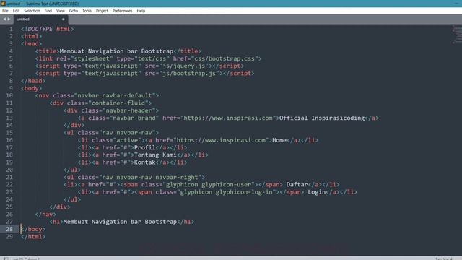Click the Sublime Text app icon in title bar

tap(3, 4)
